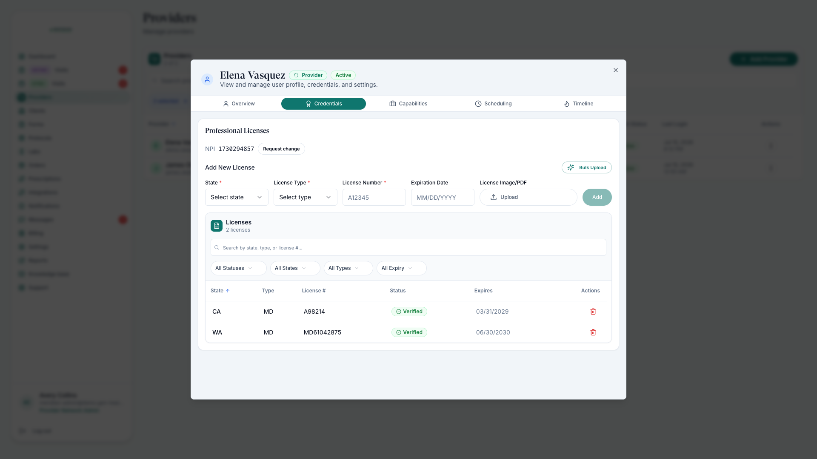Click the upload arrow icon in License Image field
This screenshot has width=817, height=459.
click(x=494, y=197)
